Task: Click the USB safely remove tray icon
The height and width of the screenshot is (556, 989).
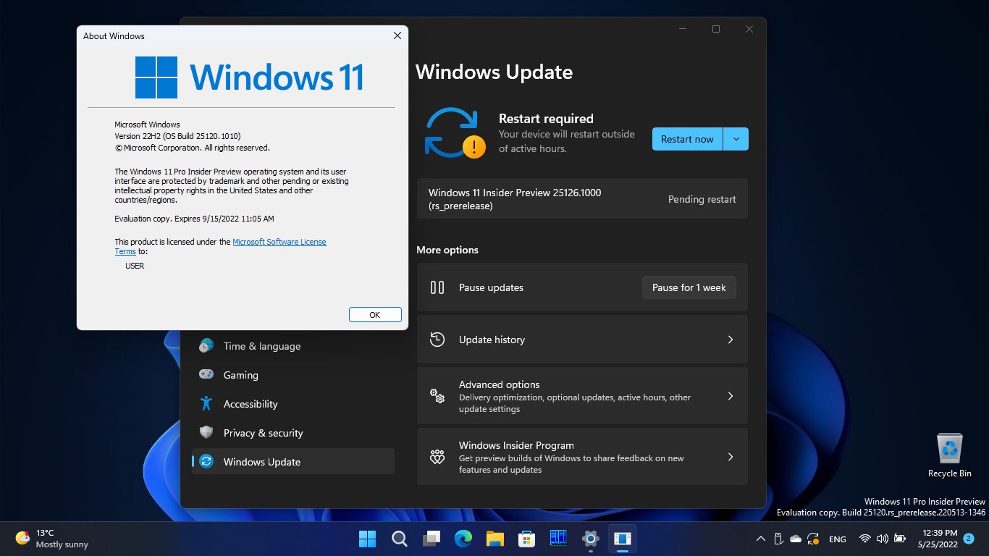Action: tap(778, 539)
